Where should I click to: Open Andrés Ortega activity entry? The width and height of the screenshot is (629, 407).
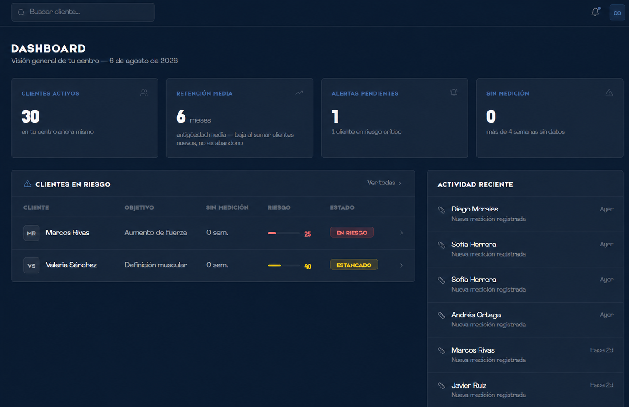click(x=525, y=320)
